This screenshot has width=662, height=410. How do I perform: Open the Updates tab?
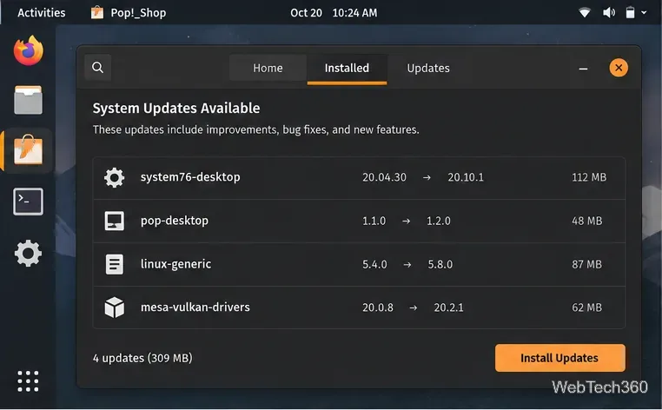[x=428, y=68]
